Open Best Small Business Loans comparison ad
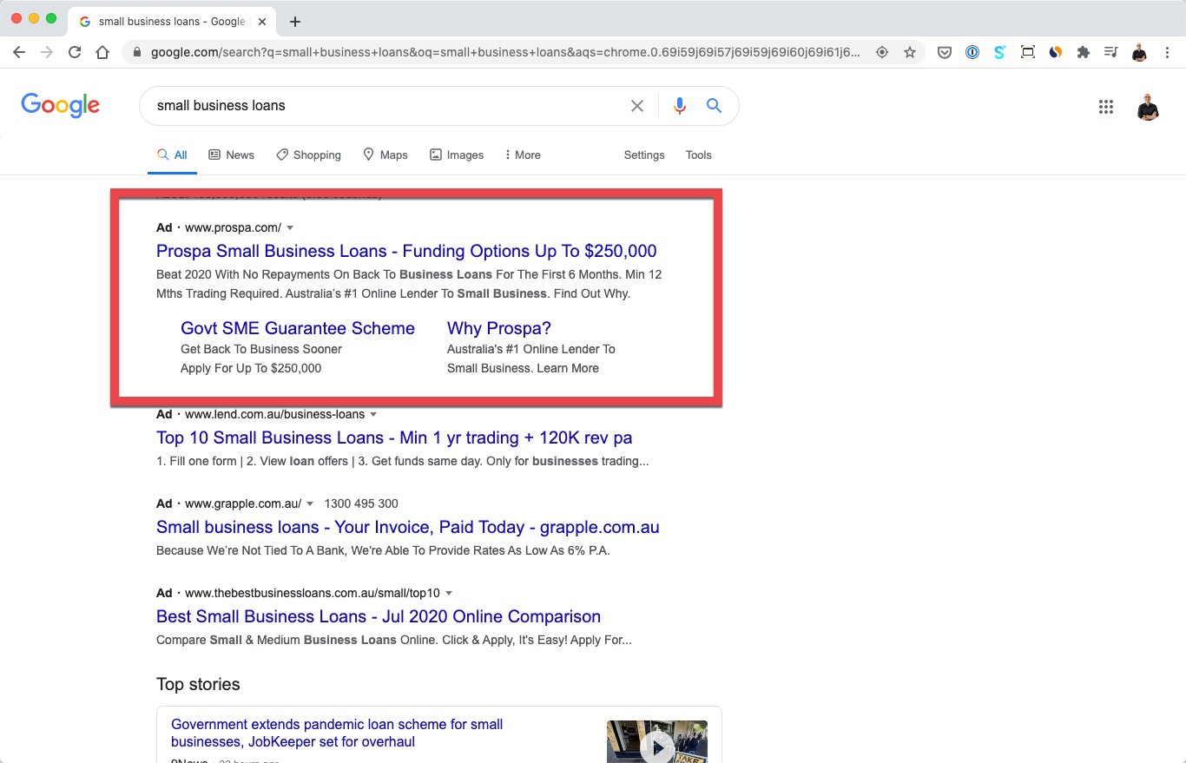This screenshot has height=763, width=1186. (379, 616)
